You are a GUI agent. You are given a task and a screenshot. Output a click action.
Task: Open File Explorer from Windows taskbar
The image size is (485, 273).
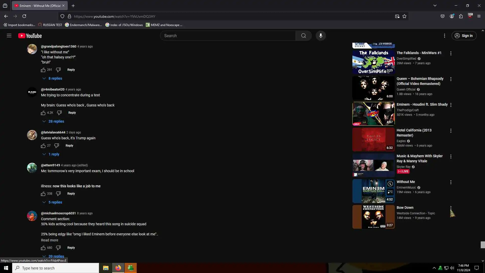point(106,268)
